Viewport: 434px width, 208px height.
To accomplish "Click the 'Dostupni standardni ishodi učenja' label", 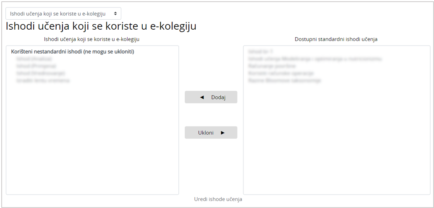I will pos(336,39).
